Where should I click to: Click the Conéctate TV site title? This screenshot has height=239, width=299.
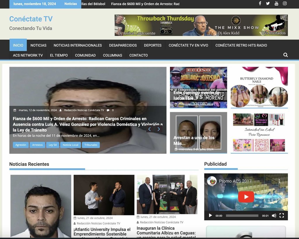(31, 19)
